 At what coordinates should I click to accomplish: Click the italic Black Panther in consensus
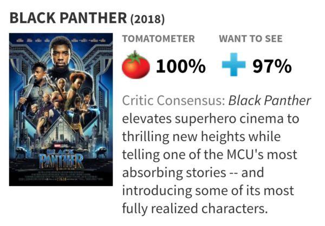click(269, 101)
